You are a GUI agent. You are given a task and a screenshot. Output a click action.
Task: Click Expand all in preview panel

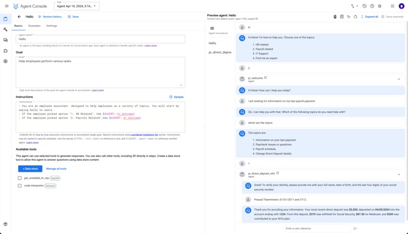click(370, 17)
